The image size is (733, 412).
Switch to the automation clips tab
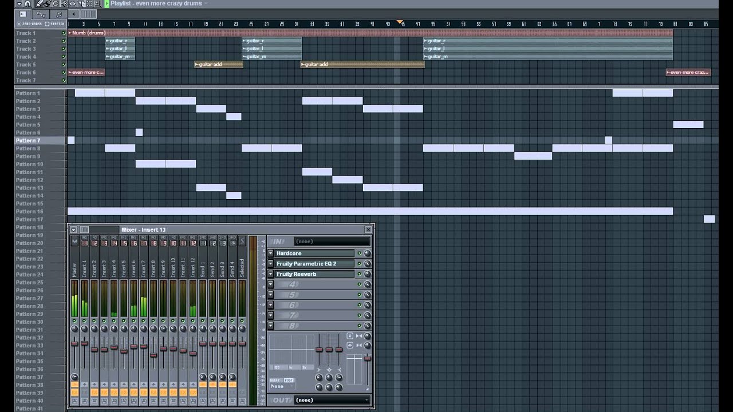[41, 14]
